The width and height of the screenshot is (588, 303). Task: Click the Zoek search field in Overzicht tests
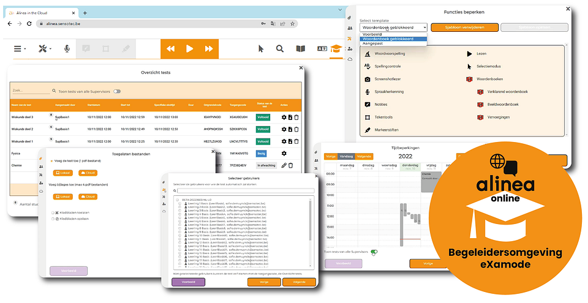pyautogui.click(x=31, y=91)
